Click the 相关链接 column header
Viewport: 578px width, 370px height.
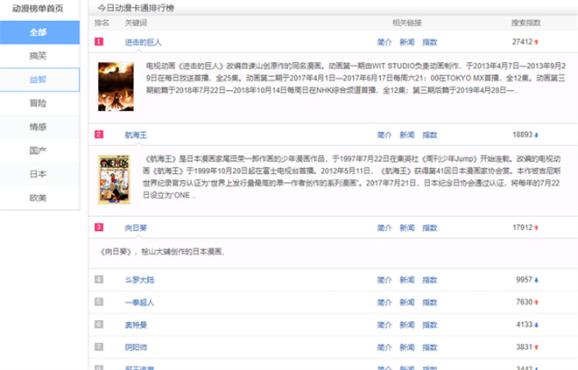[x=407, y=23]
